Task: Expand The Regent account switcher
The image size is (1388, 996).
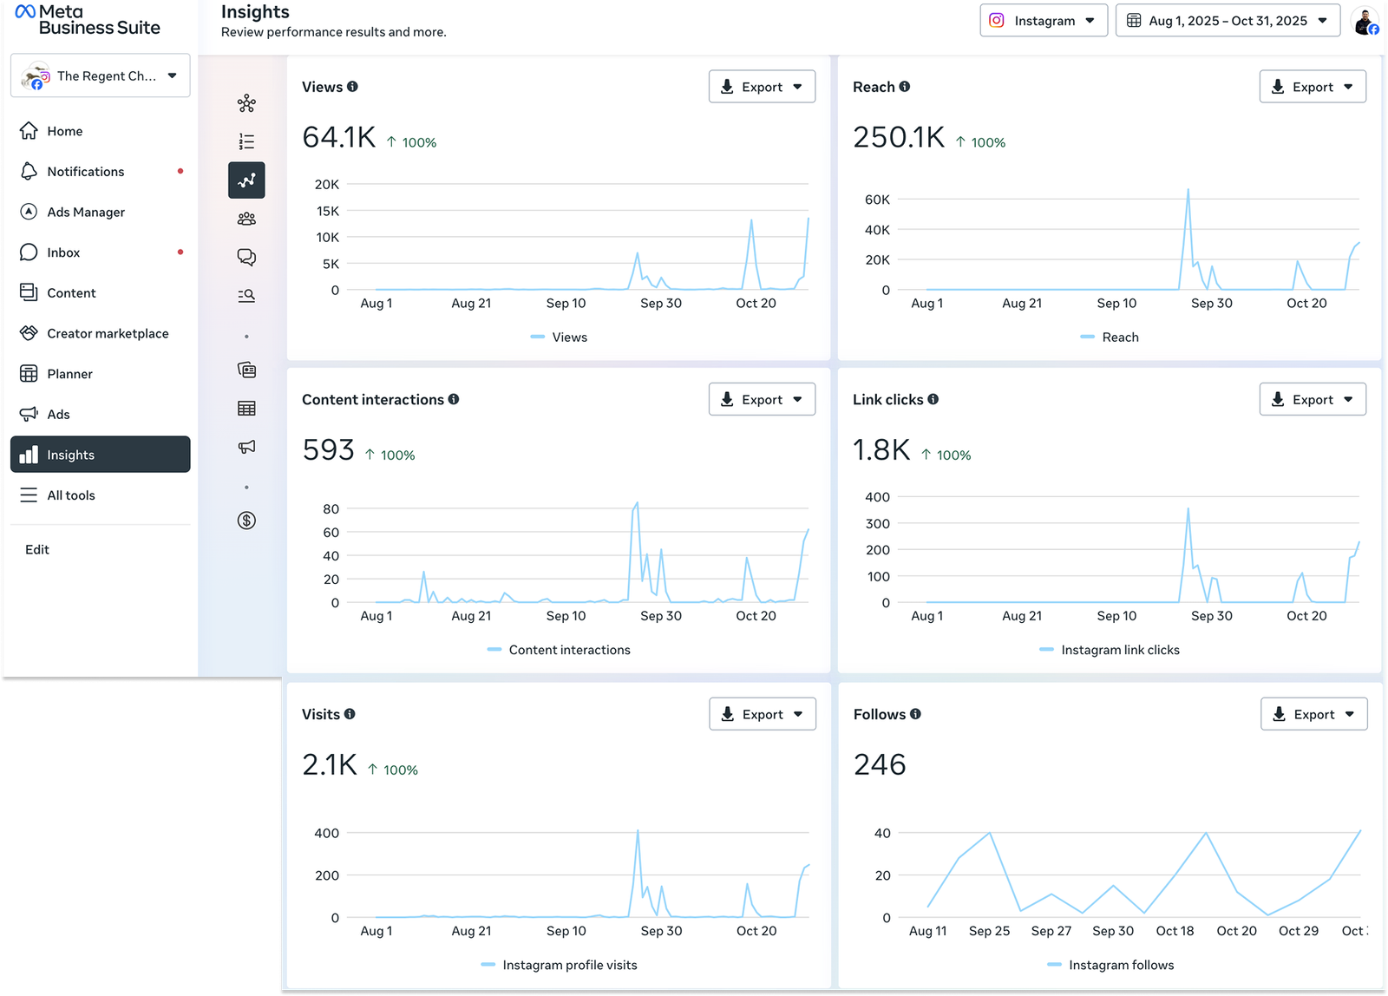Action: (101, 76)
